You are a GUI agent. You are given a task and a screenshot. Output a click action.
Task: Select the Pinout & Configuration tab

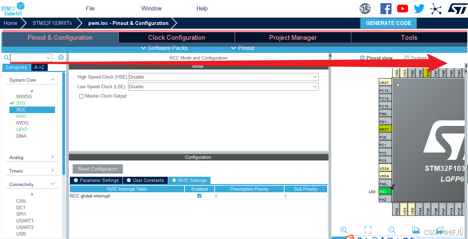[x=60, y=38]
